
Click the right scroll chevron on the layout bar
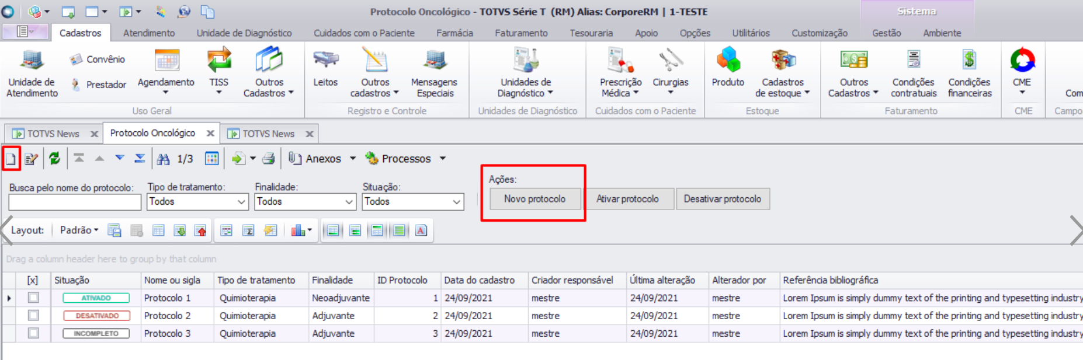point(1075,230)
